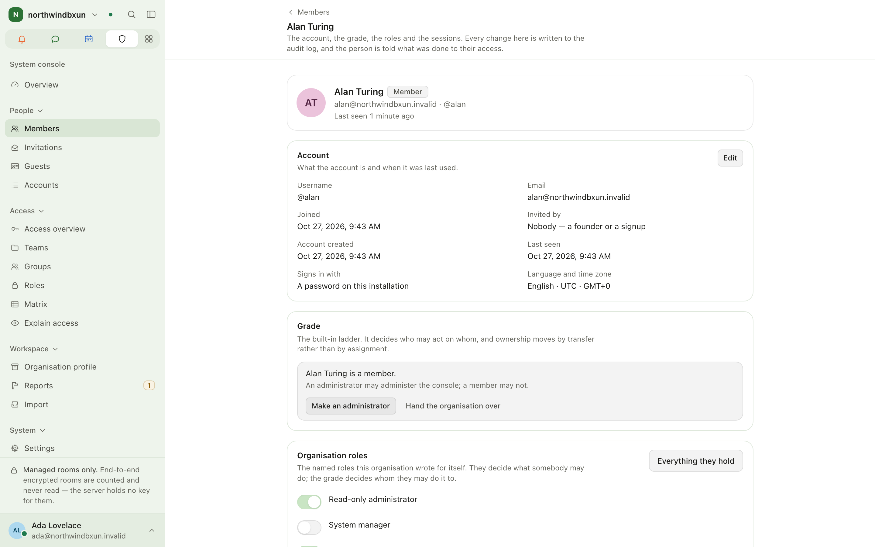Go back to Members breadcrumb
Image resolution: width=875 pixels, height=547 pixels.
tap(309, 12)
